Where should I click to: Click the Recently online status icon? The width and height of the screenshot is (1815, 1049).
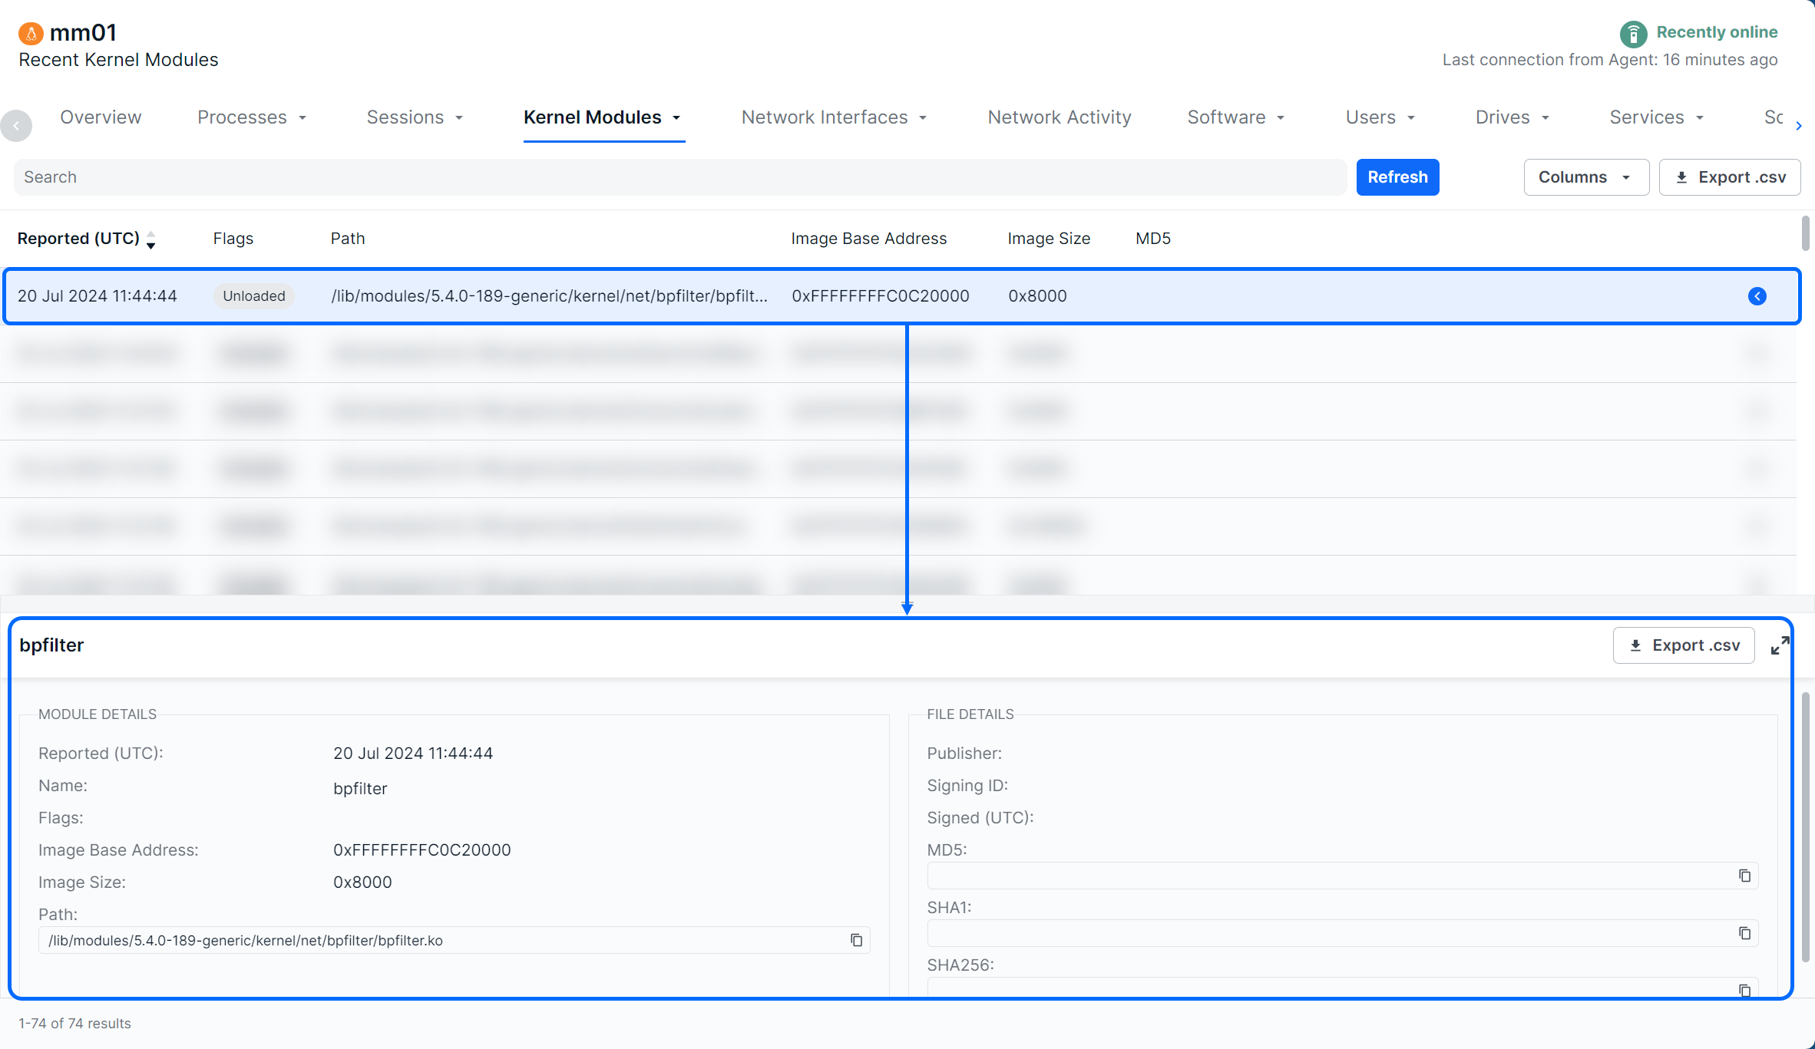point(1633,34)
